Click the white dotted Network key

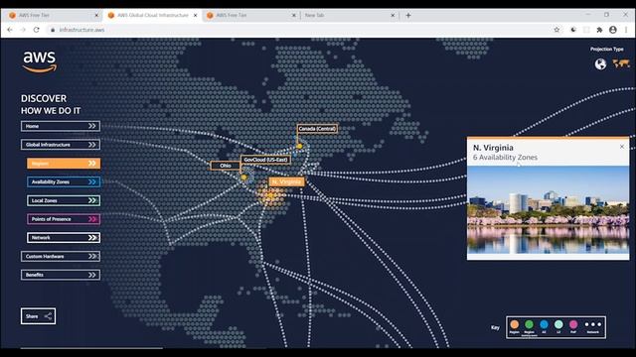(592, 324)
